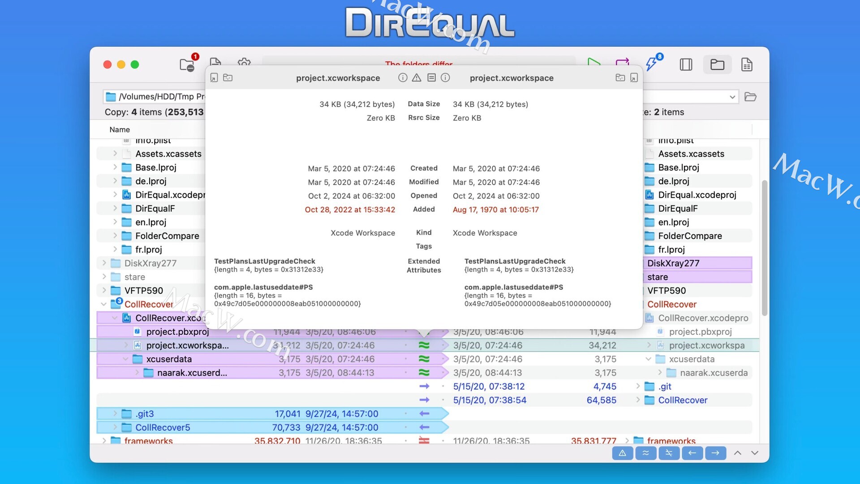Toggle the warning filter button in the bottom bar
This screenshot has height=484, width=860.
click(623, 453)
